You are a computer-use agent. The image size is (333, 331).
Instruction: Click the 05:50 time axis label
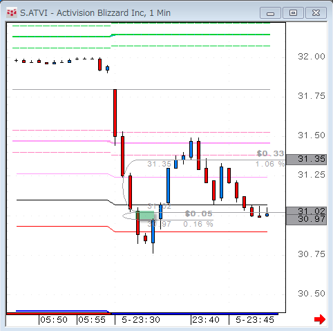click(54, 320)
